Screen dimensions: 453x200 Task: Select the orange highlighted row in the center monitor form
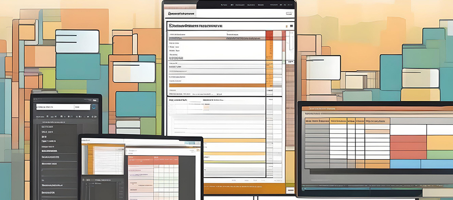pos(217,85)
